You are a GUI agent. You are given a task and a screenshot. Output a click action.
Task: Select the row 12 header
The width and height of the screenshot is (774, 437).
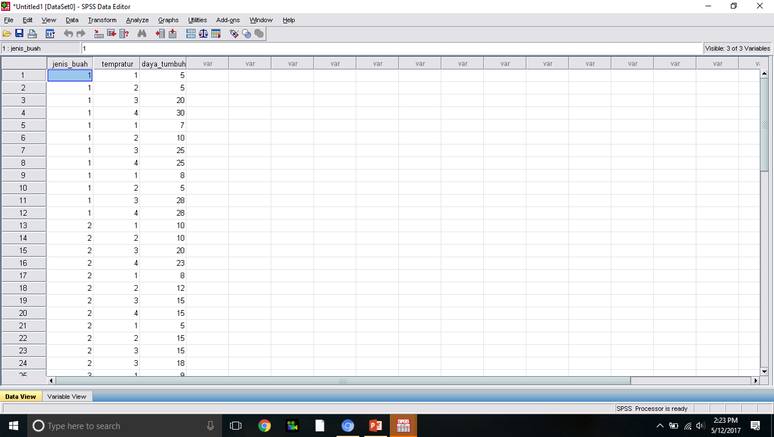23,213
